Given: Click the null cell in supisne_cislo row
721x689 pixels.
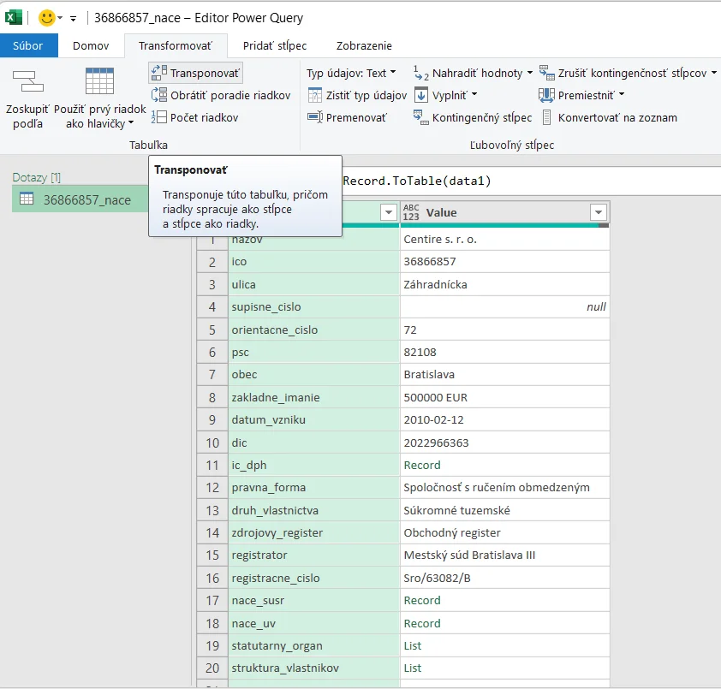Looking at the screenshot, I should coord(505,307).
